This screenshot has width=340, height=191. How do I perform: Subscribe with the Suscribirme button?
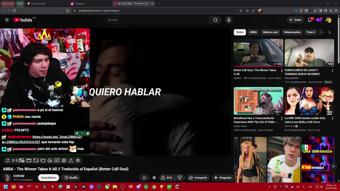49,178
